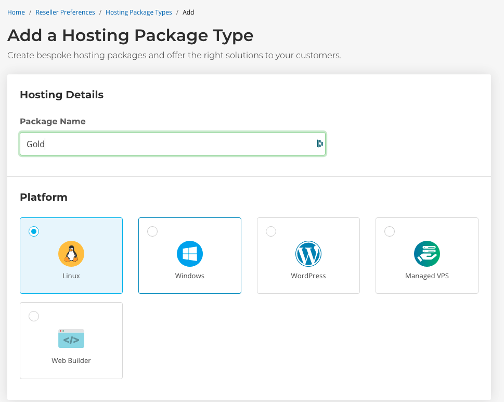The width and height of the screenshot is (504, 402).
Task: Click the Web Builder code window icon
Action: pos(71,339)
